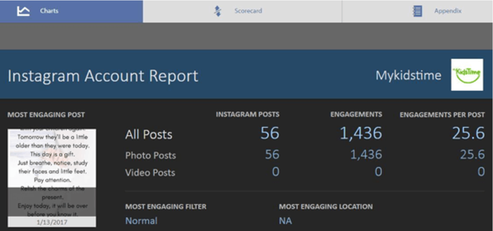Click the MOST ENGAGING LOCATION heading

(x=326, y=206)
